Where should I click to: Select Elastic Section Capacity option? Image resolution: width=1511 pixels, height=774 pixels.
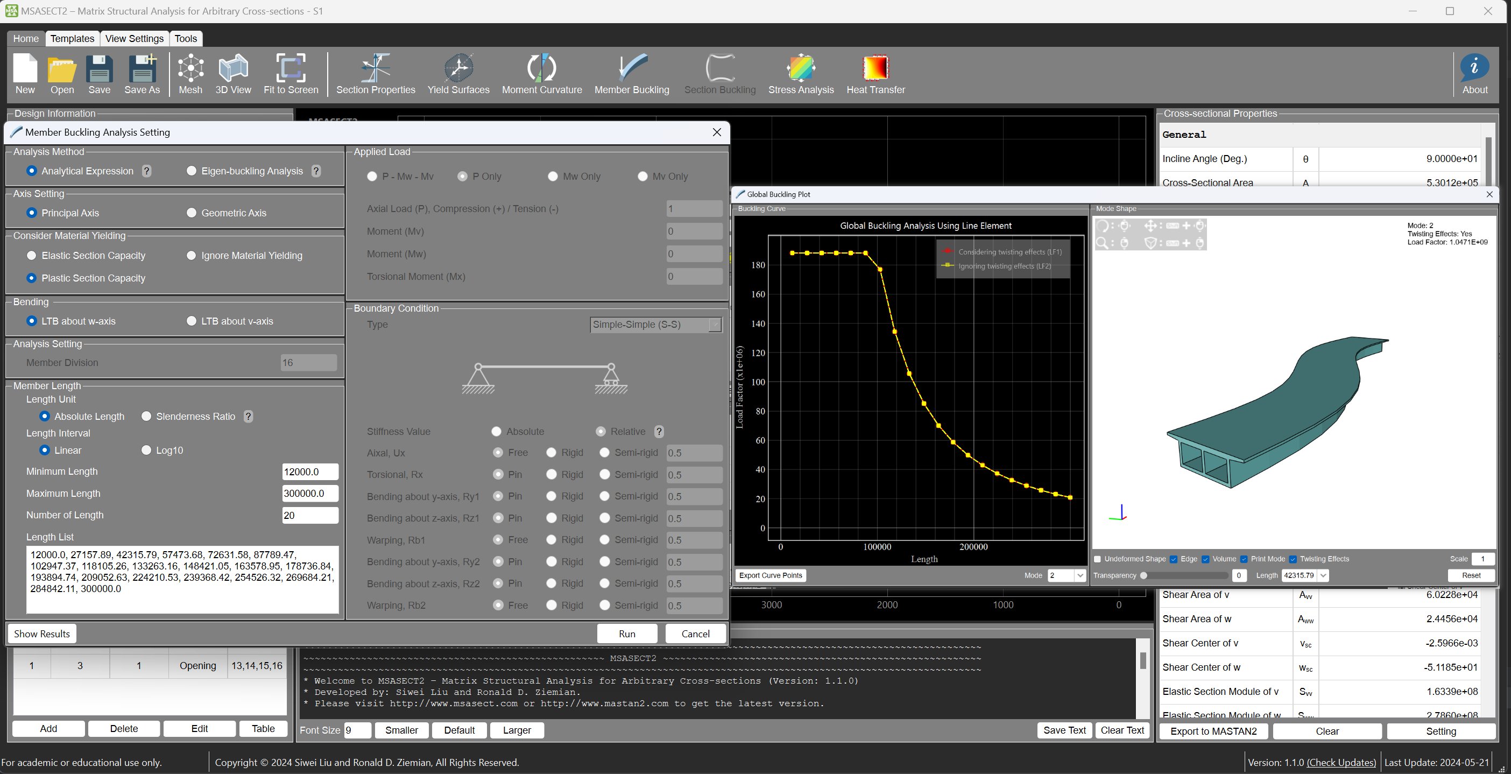pyautogui.click(x=32, y=255)
